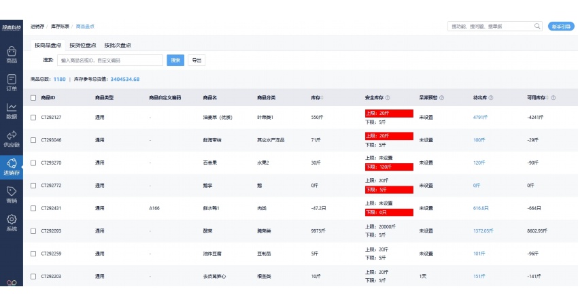This screenshot has width=578, height=306.
Task: Check the row checkbox for C7292127
Action: pos(33,118)
